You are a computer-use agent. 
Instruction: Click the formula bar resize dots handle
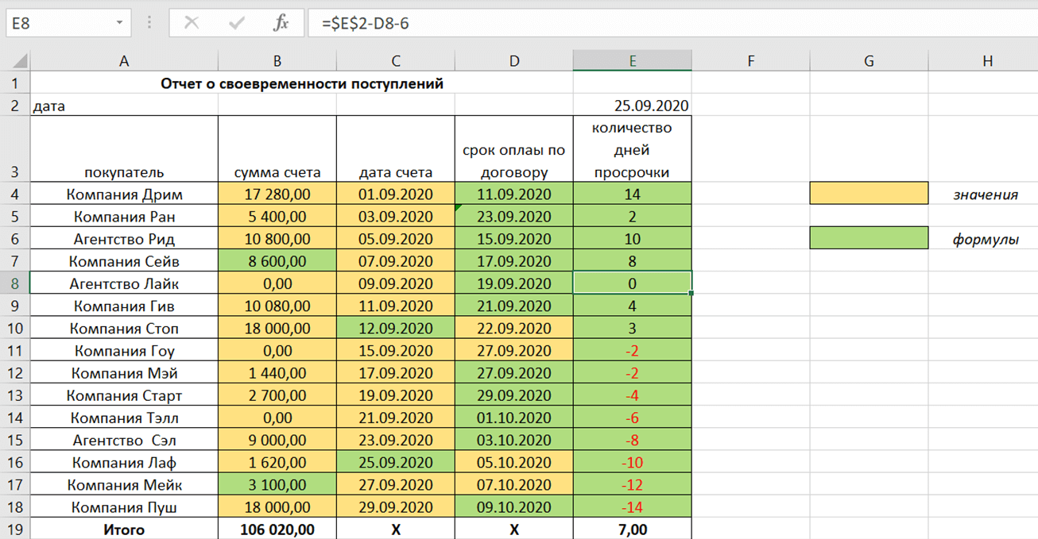149,23
